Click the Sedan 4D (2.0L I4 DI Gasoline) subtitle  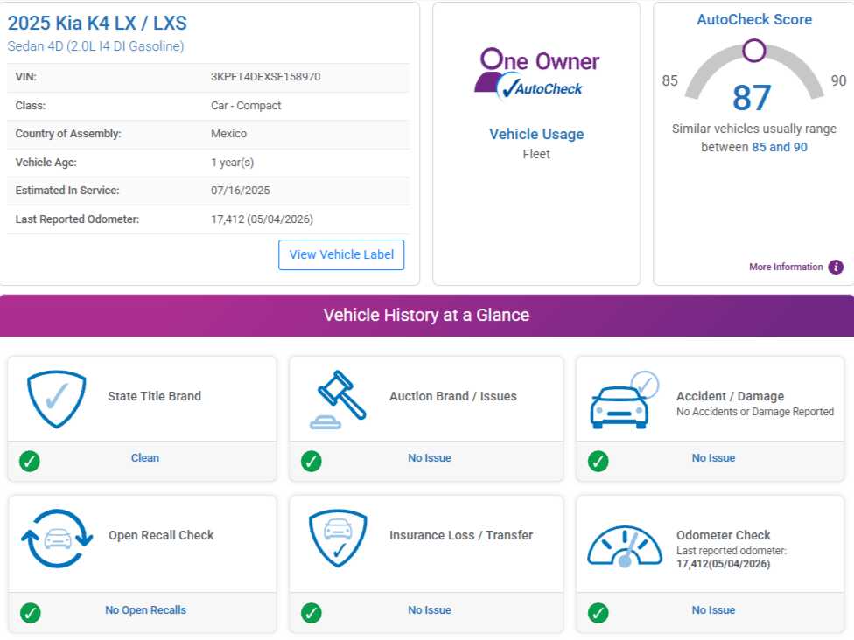[95, 46]
